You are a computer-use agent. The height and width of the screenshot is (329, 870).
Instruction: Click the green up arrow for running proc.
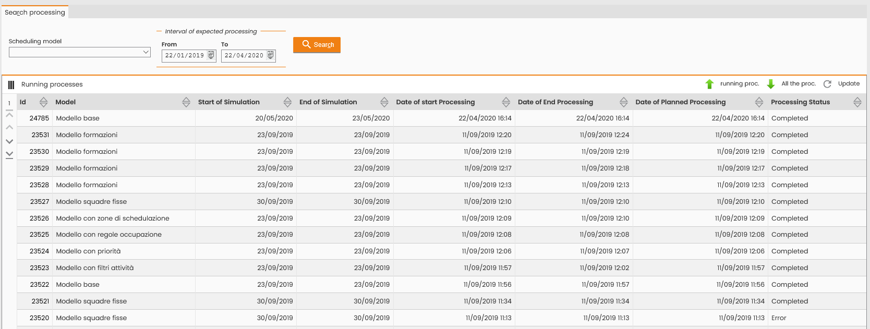709,84
